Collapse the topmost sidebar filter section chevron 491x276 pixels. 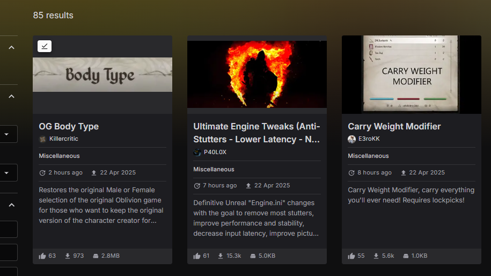(11, 48)
